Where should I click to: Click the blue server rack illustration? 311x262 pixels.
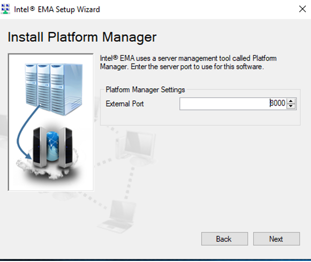pyautogui.click(x=54, y=89)
